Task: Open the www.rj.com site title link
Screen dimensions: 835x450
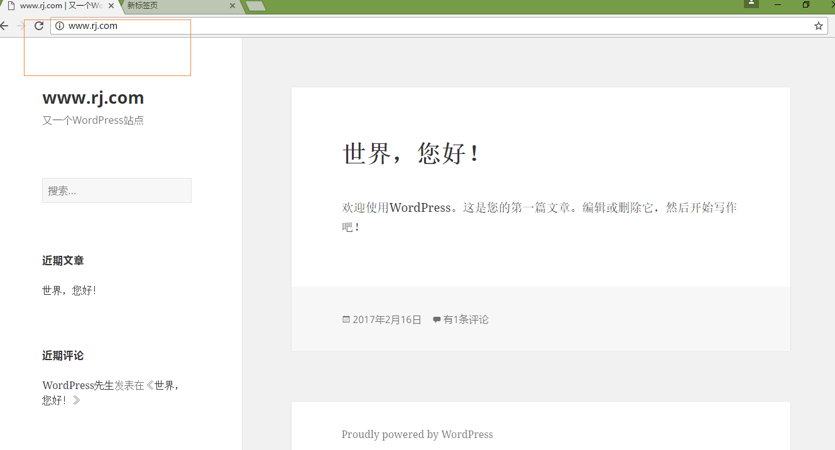Action: pyautogui.click(x=93, y=97)
